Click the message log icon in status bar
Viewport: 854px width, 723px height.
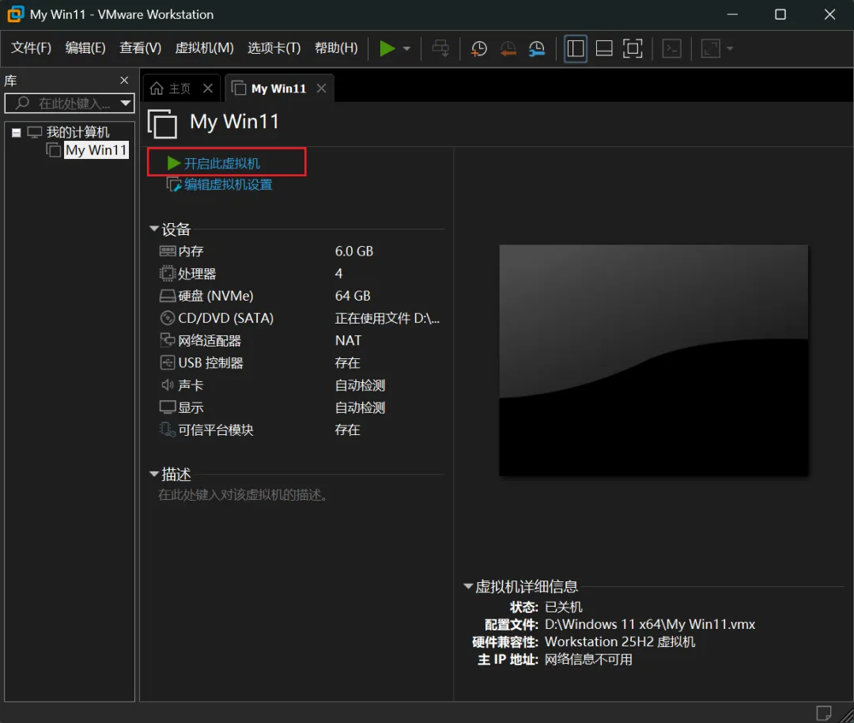pos(823,713)
